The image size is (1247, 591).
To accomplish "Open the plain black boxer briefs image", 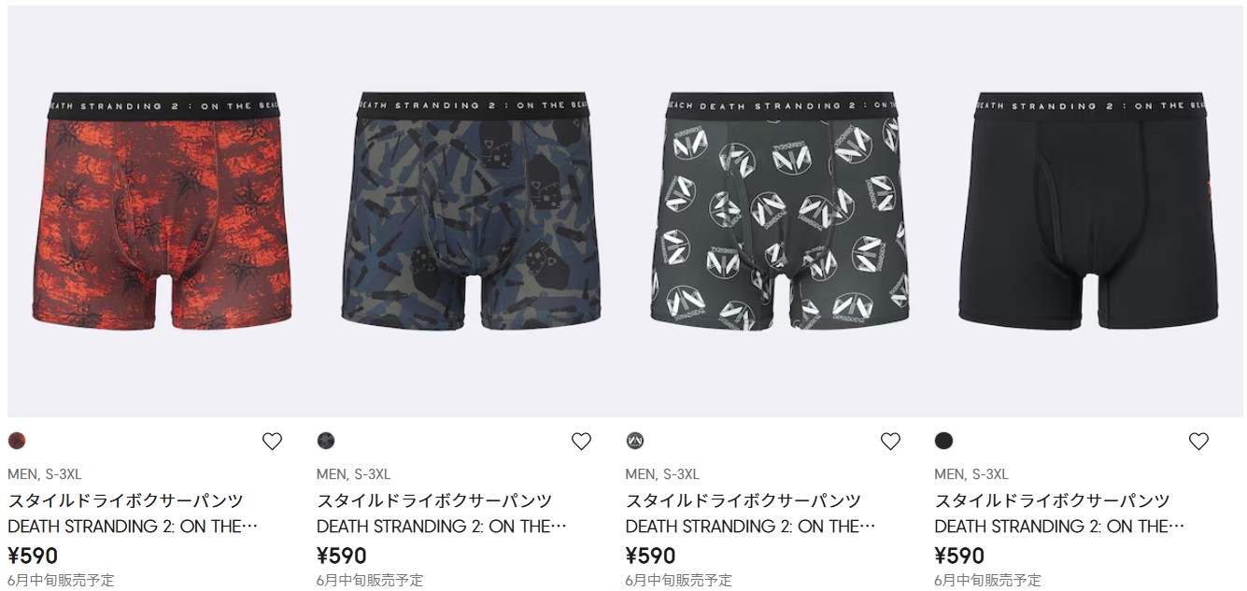I will point(1088,211).
